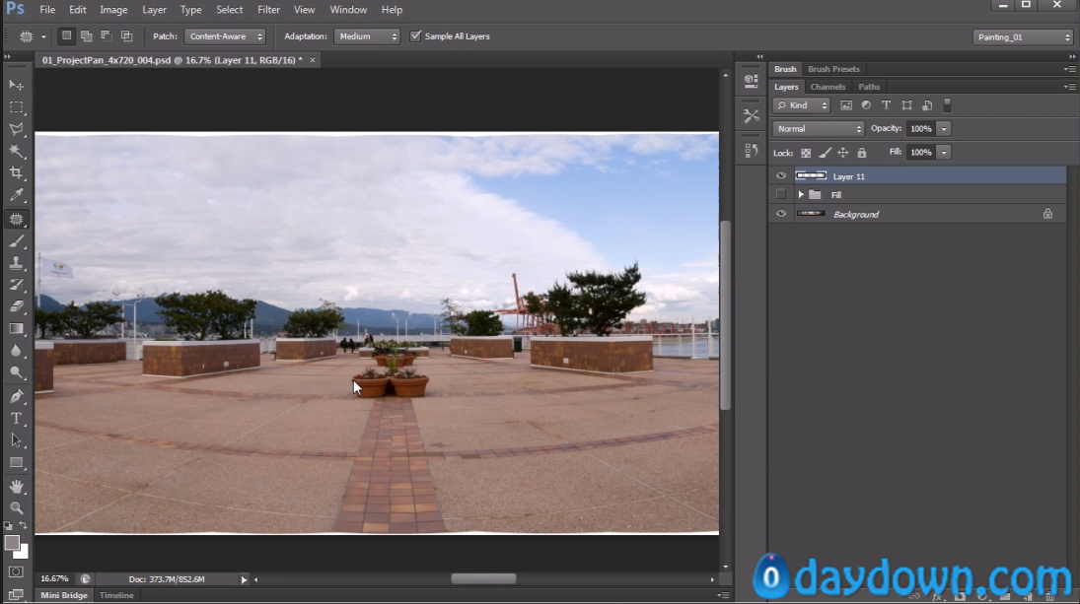1080x604 pixels.
Task: Switch to the Channels tab
Action: pos(828,87)
